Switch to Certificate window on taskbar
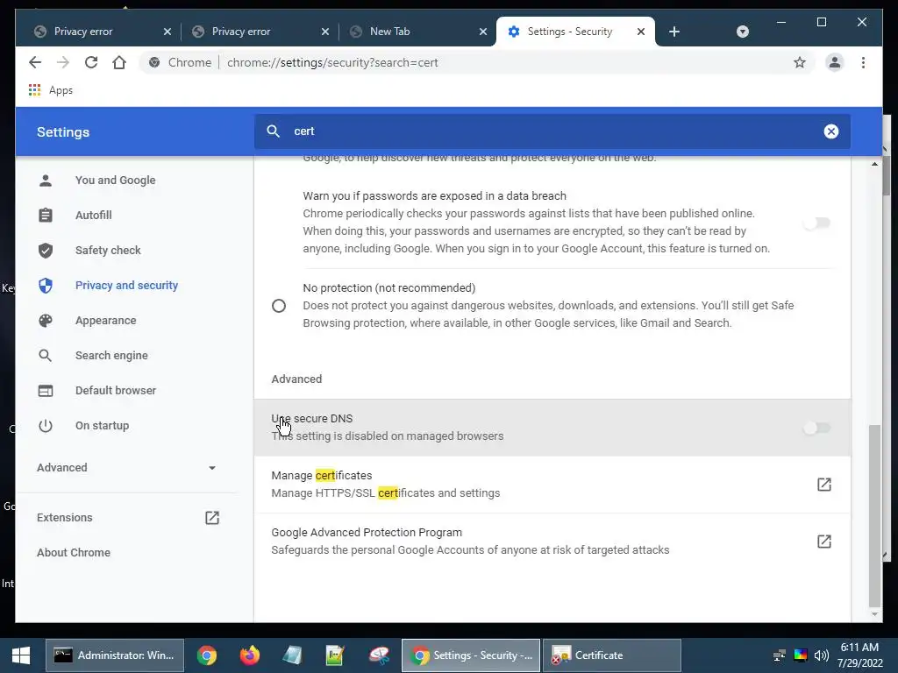This screenshot has width=898, height=673. (x=611, y=655)
